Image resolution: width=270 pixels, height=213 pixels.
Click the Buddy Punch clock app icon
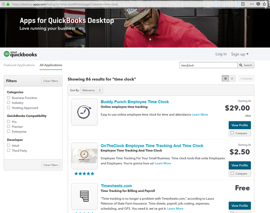pos(84,112)
